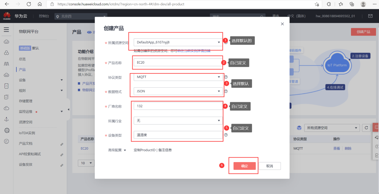Viewport: 379px width, 194px height.
Task: Open the 所属资源空间 dropdown showing DefaultApp_6107nyj8
Action: [x=178, y=42]
